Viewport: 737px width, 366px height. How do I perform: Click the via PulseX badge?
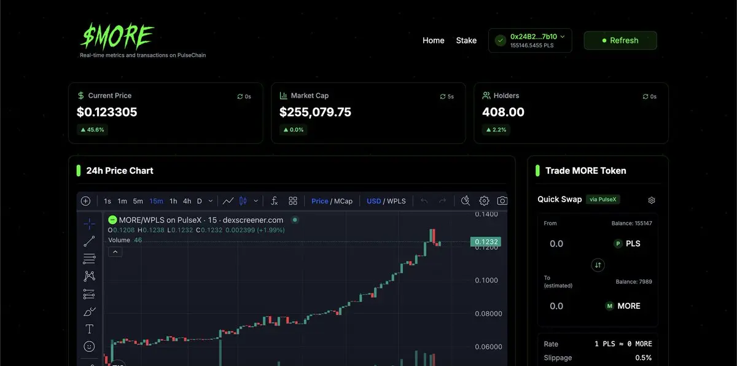click(603, 200)
